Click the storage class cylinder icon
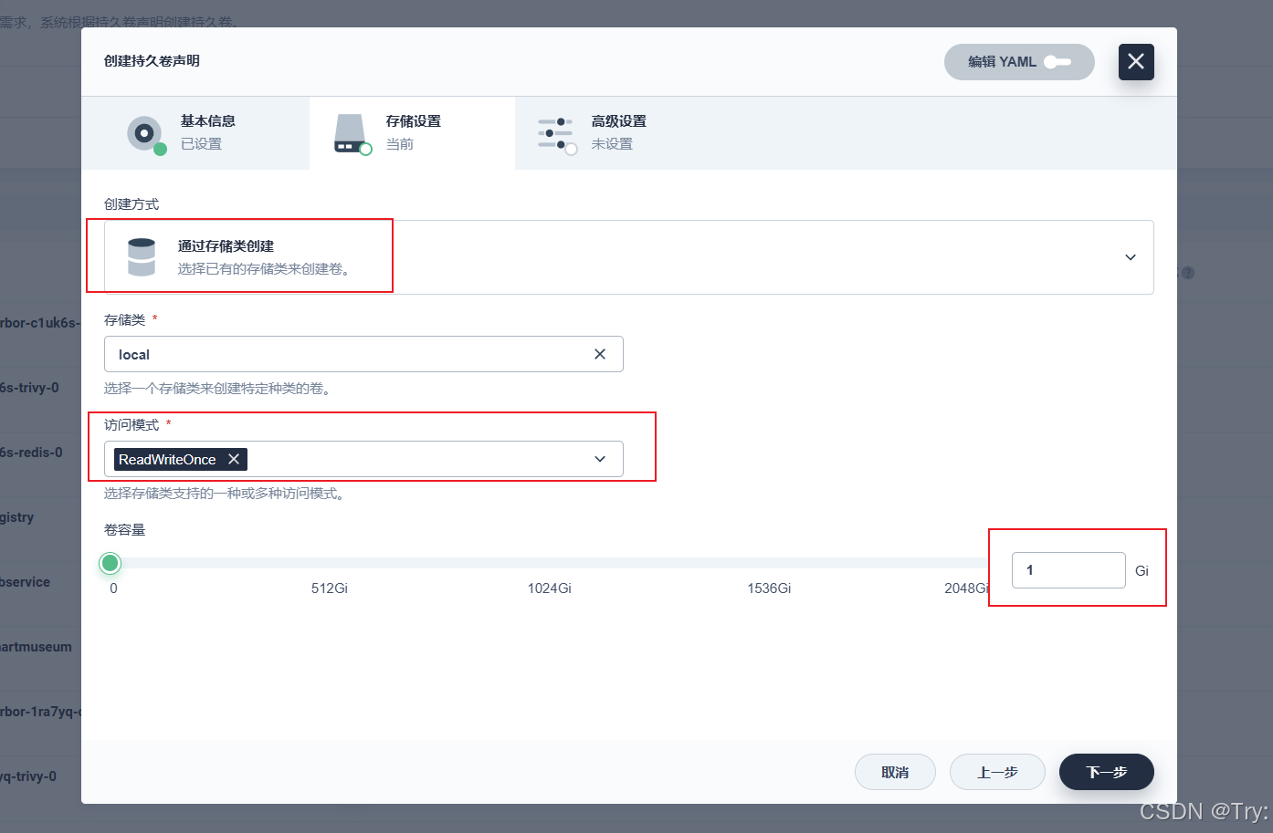Image resolution: width=1273 pixels, height=833 pixels. [x=142, y=256]
